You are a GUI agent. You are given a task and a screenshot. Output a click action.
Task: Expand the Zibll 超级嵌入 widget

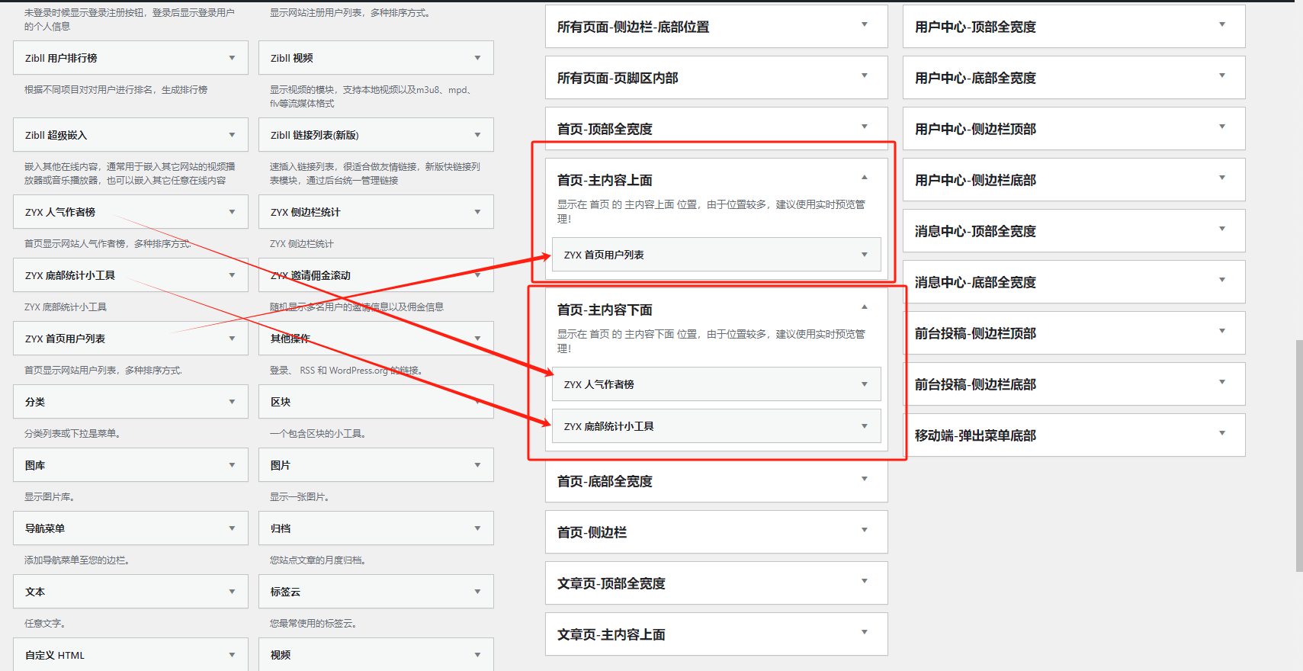(232, 135)
